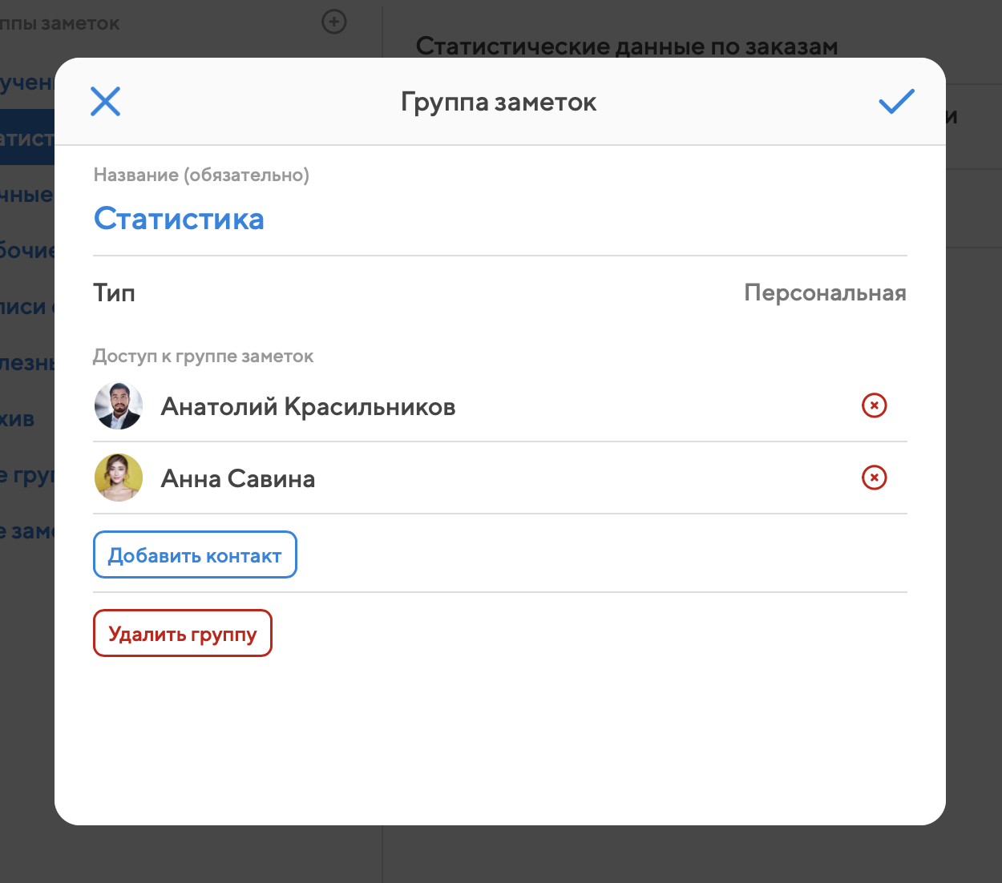
Task: Click the add note group plus icon
Action: tap(334, 22)
